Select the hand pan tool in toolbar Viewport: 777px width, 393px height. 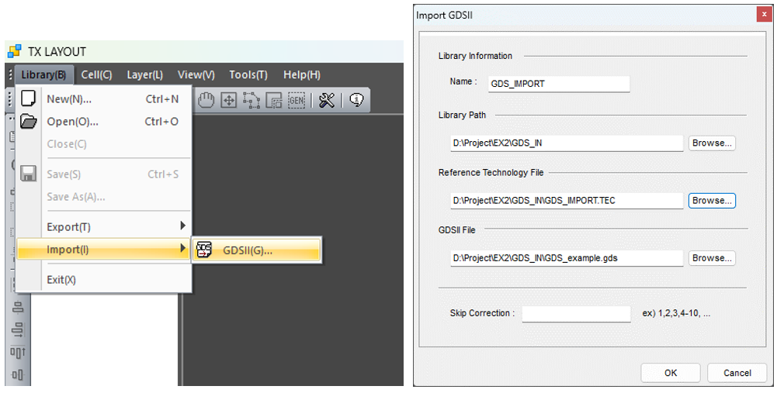click(206, 100)
